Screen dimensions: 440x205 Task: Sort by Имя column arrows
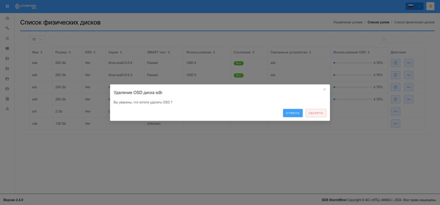pos(42,52)
